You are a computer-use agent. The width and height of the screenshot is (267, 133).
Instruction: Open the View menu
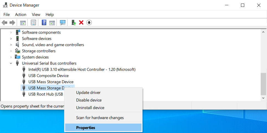tap(36, 15)
